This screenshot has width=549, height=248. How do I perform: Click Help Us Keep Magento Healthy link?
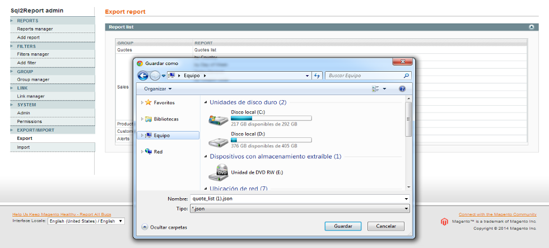62,214
